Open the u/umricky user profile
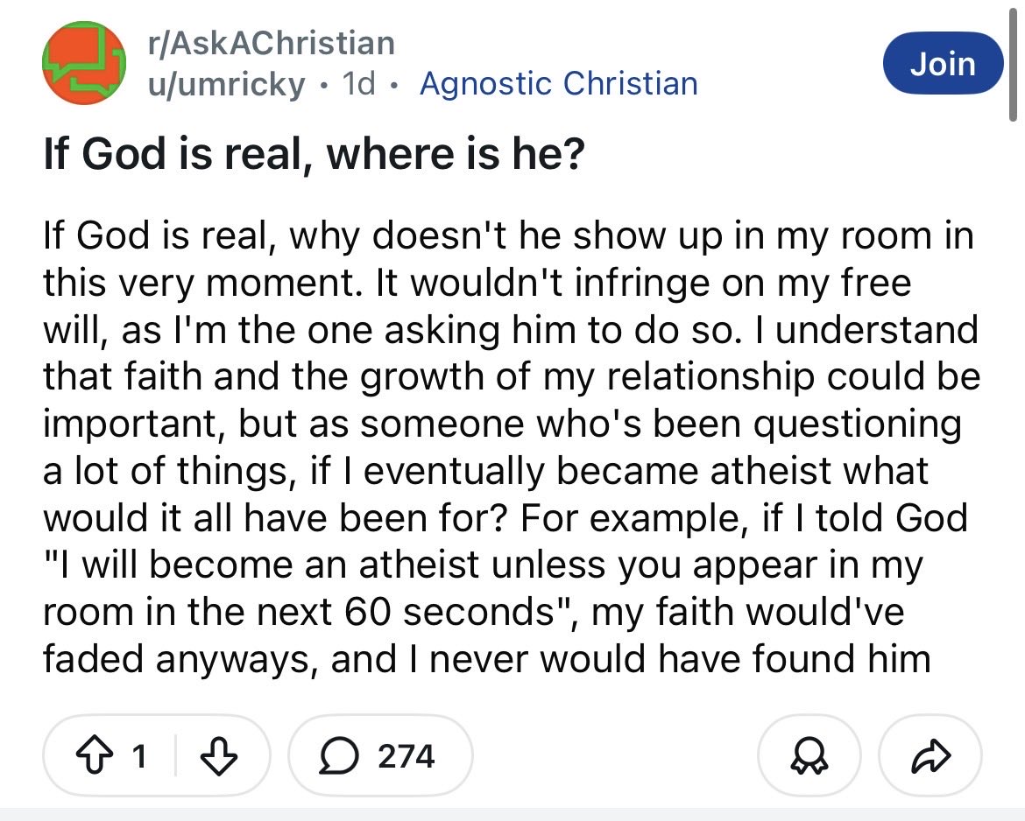Image resolution: width=1025 pixels, height=821 pixels. [x=225, y=84]
